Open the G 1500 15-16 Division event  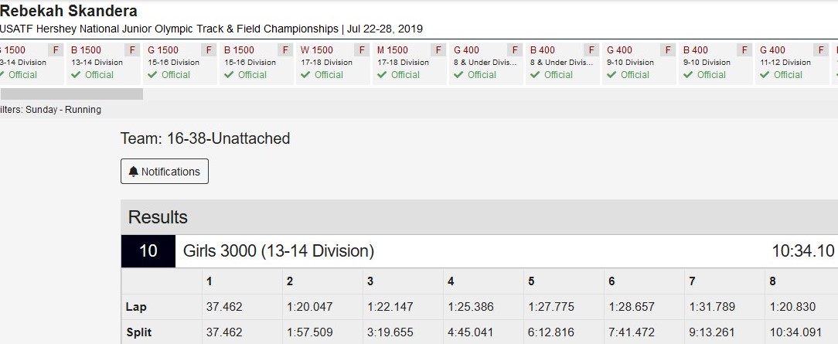click(180, 63)
